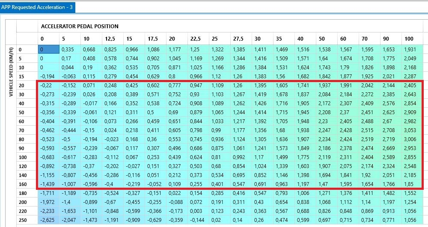Select cell 0,02 in speed 250 row
Screen dimensions: 428x227
pyautogui.click(x=220, y=220)
